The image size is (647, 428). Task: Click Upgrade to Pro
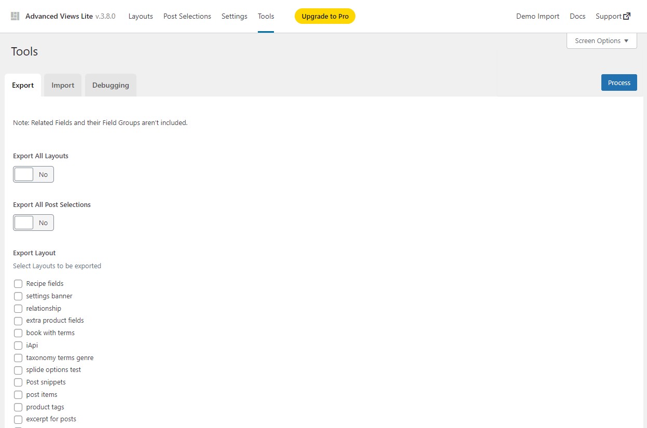[x=325, y=16]
